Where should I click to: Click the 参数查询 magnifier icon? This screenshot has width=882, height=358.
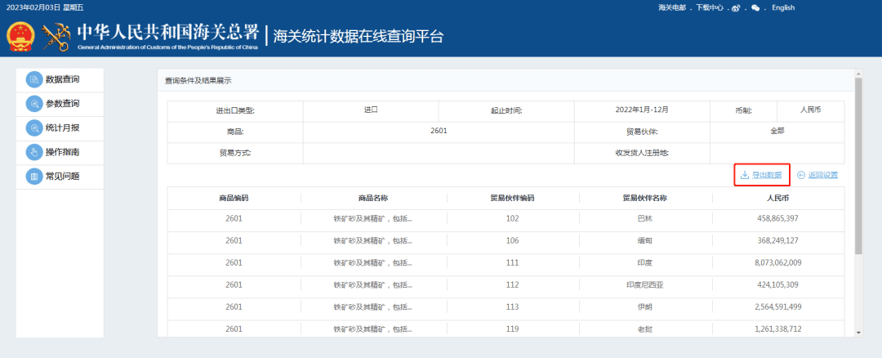pyautogui.click(x=33, y=104)
